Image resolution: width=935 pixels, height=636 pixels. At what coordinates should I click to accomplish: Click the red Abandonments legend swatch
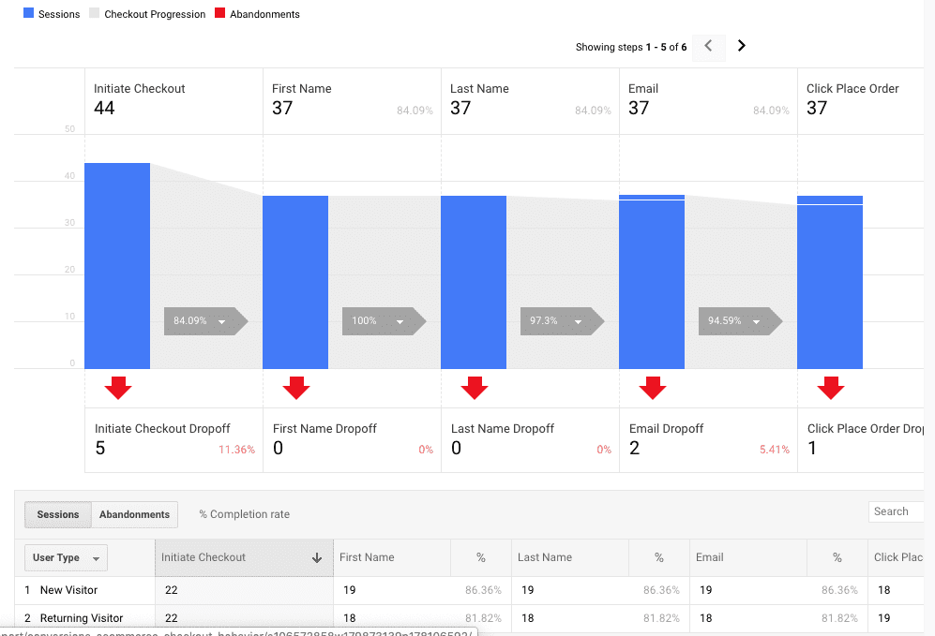(220, 14)
